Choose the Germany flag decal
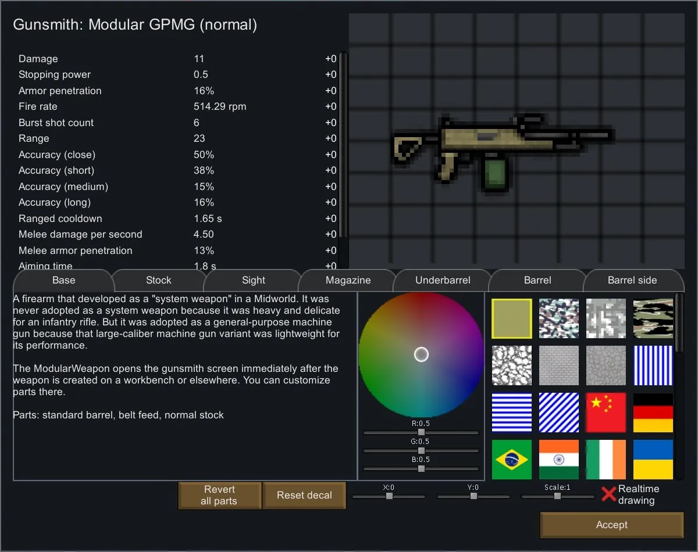This screenshot has height=552, width=698. pos(653,413)
